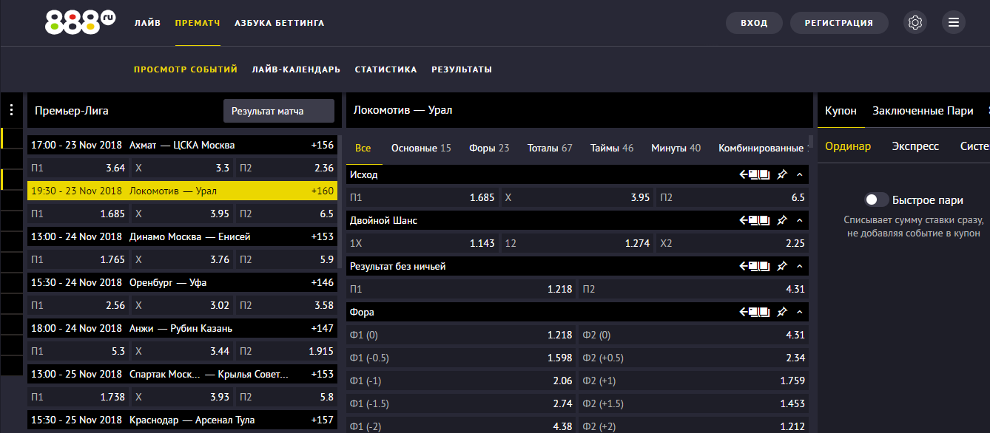Switch to the Купон tab

(841, 111)
